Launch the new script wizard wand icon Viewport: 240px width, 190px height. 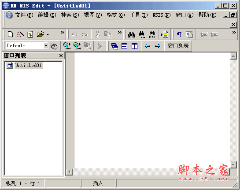[20, 34]
